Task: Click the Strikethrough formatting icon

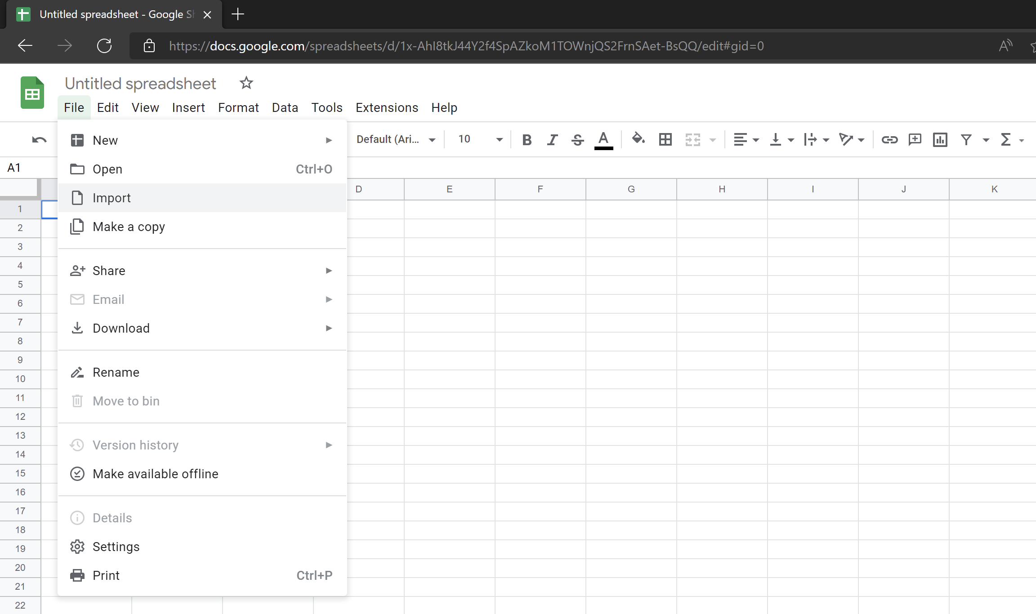Action: tap(578, 139)
